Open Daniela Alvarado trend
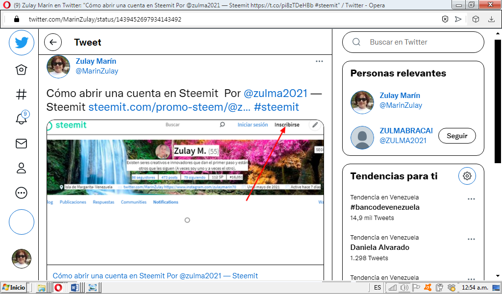Viewport: 502px width, 294px height. (x=380, y=247)
